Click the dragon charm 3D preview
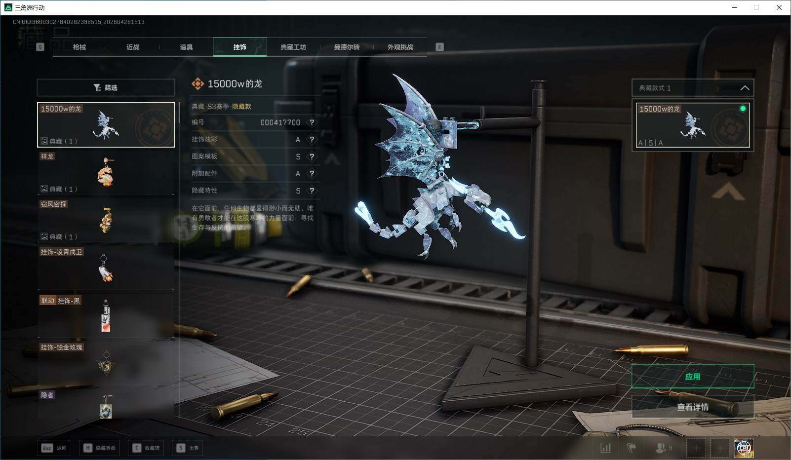This screenshot has height=460, width=791. [439, 168]
